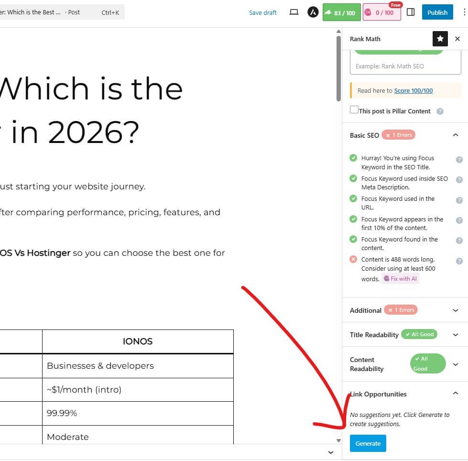Open the options three-dot menu
The image size is (468, 461).
coord(464,12)
